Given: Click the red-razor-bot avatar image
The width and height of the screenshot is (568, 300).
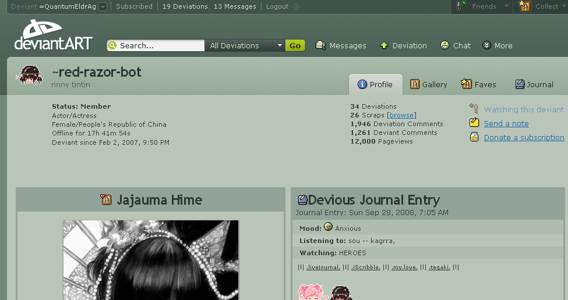Looking at the screenshot, I should click(29, 75).
